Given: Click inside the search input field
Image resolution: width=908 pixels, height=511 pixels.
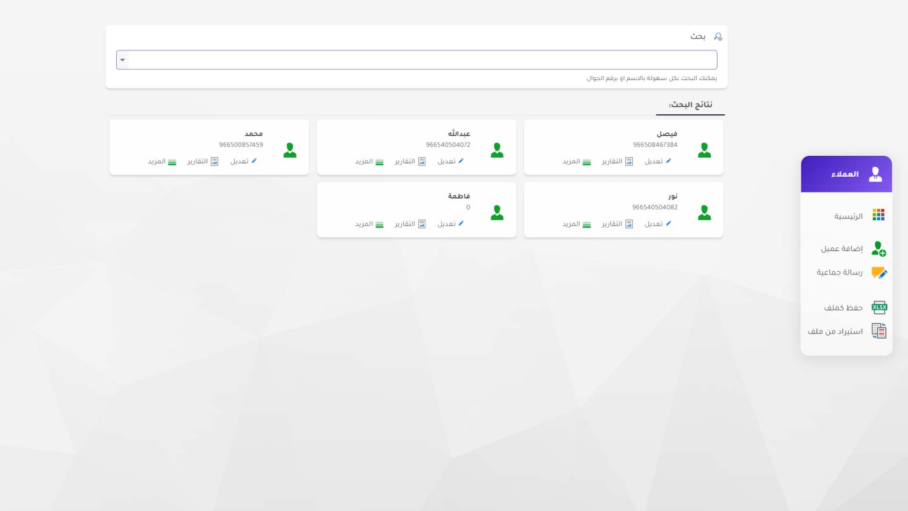Looking at the screenshot, I should [x=416, y=59].
